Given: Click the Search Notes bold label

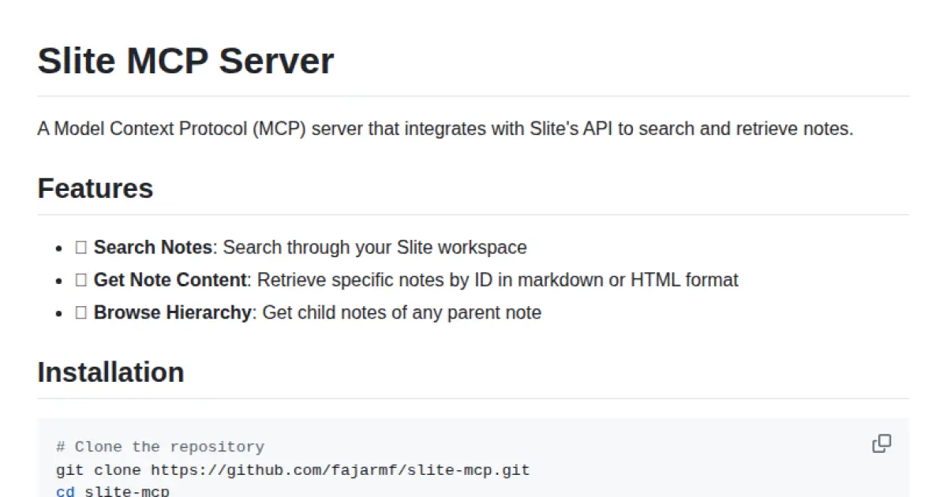Looking at the screenshot, I should [x=150, y=247].
